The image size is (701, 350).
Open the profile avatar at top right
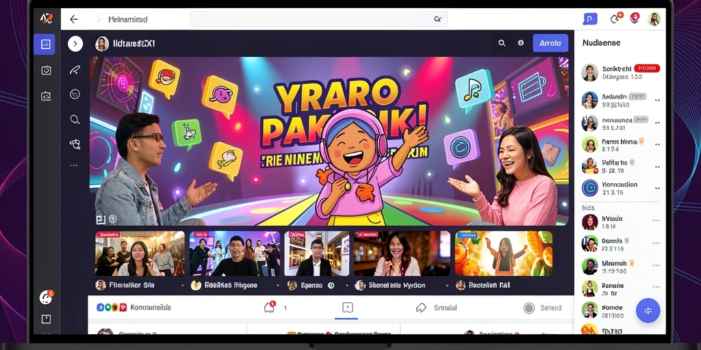tap(654, 18)
